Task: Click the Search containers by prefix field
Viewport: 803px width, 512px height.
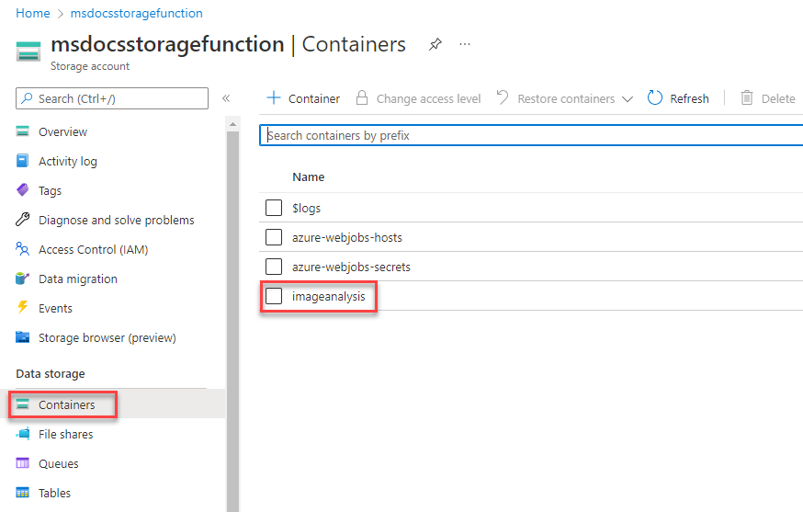Action: pos(531,135)
